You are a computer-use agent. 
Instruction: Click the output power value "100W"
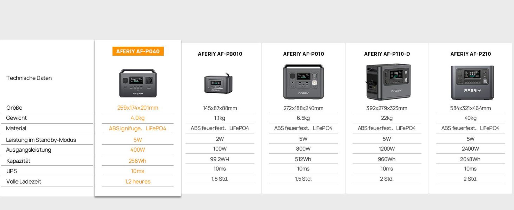220,149
